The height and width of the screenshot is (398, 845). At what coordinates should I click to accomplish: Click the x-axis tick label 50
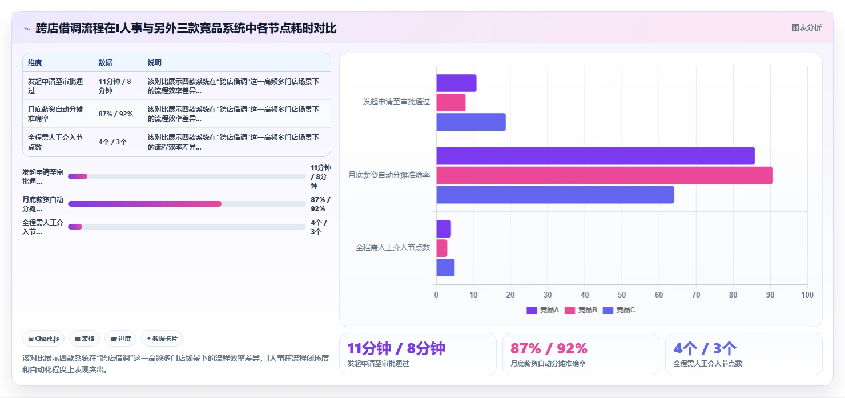pyautogui.click(x=622, y=295)
